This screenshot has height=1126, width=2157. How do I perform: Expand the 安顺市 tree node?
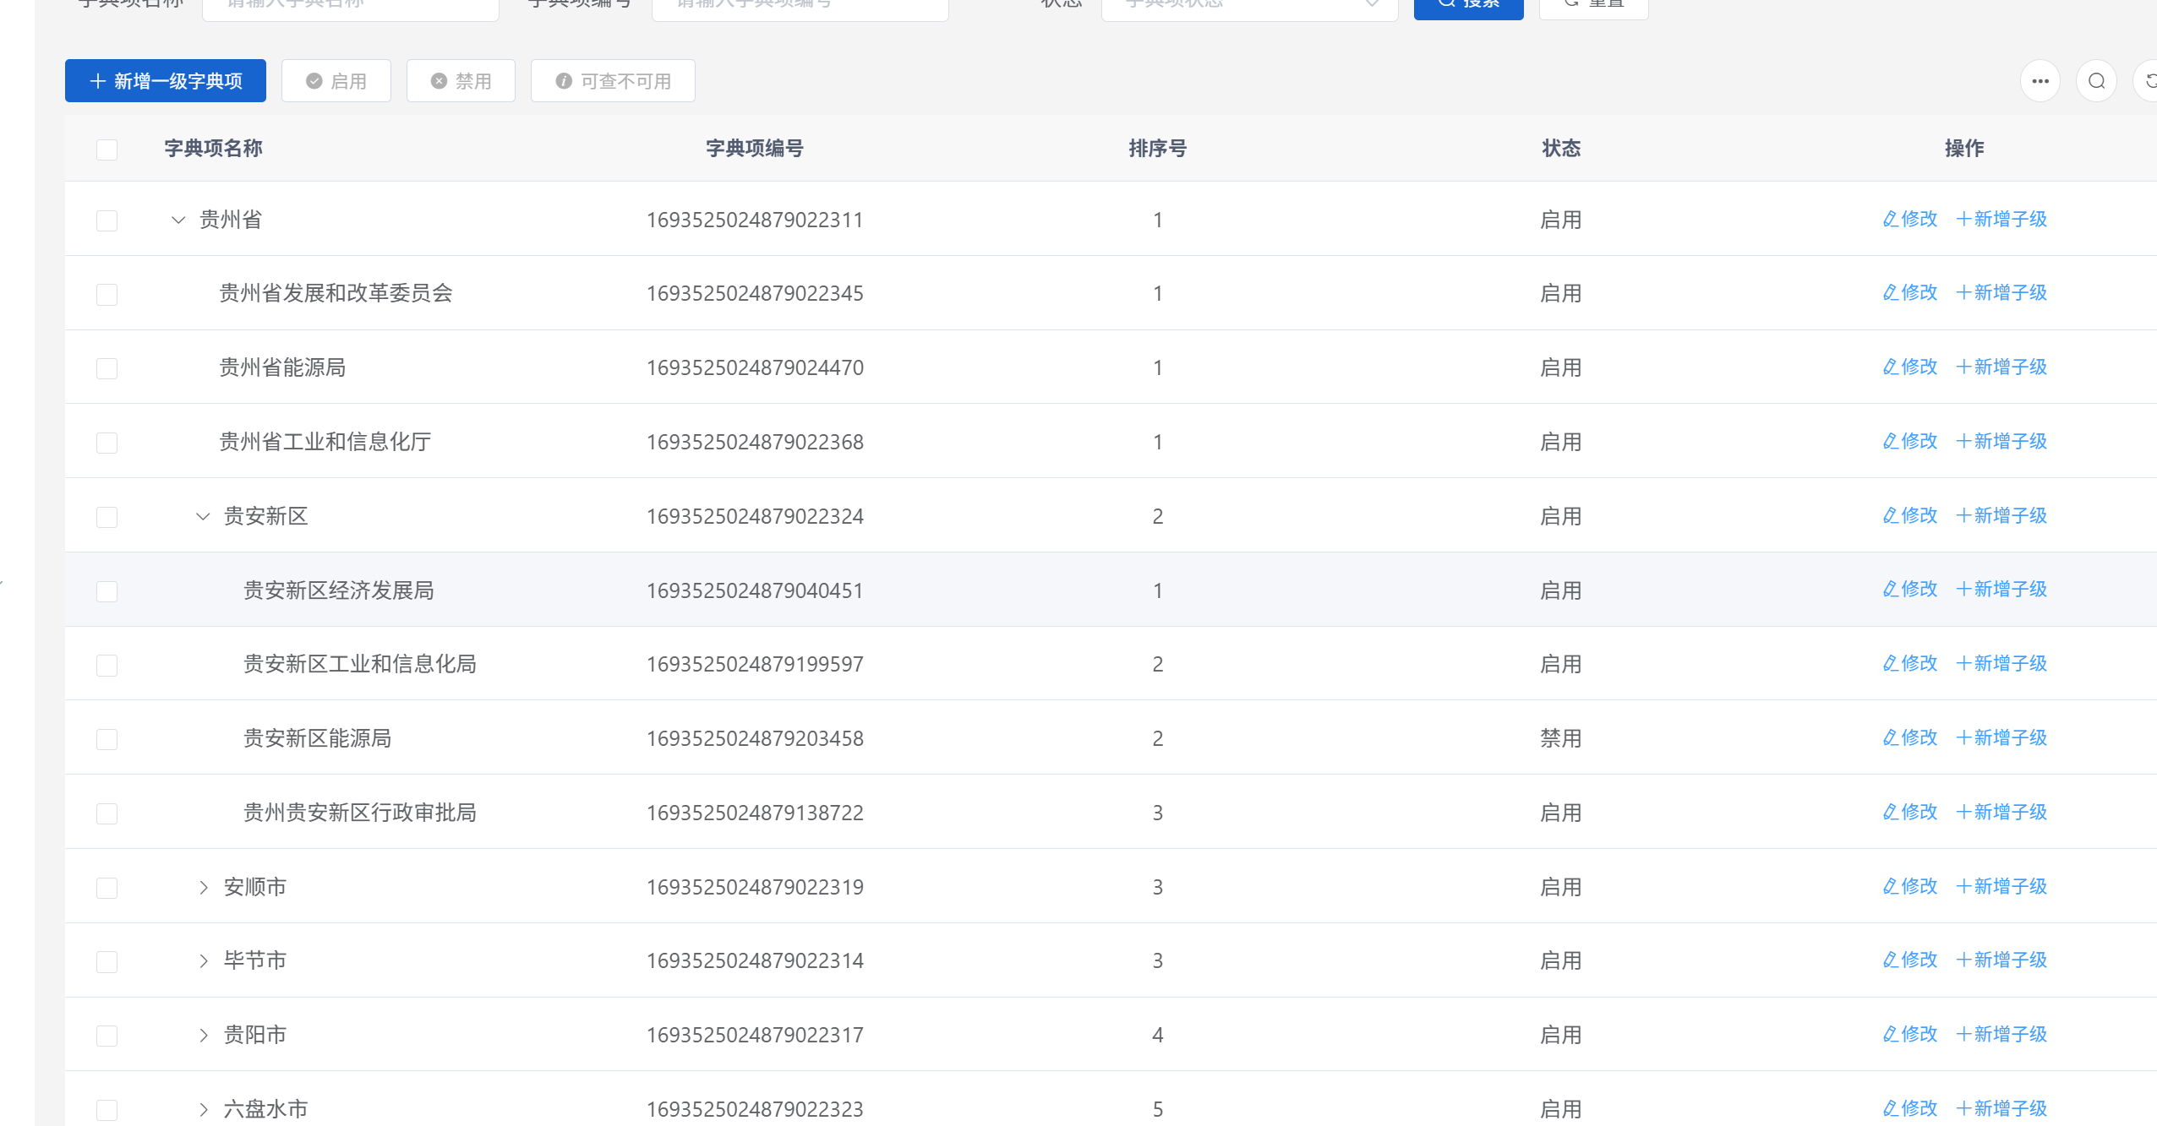tap(203, 887)
